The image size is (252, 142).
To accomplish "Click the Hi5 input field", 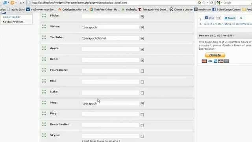I will click(x=110, y=82).
